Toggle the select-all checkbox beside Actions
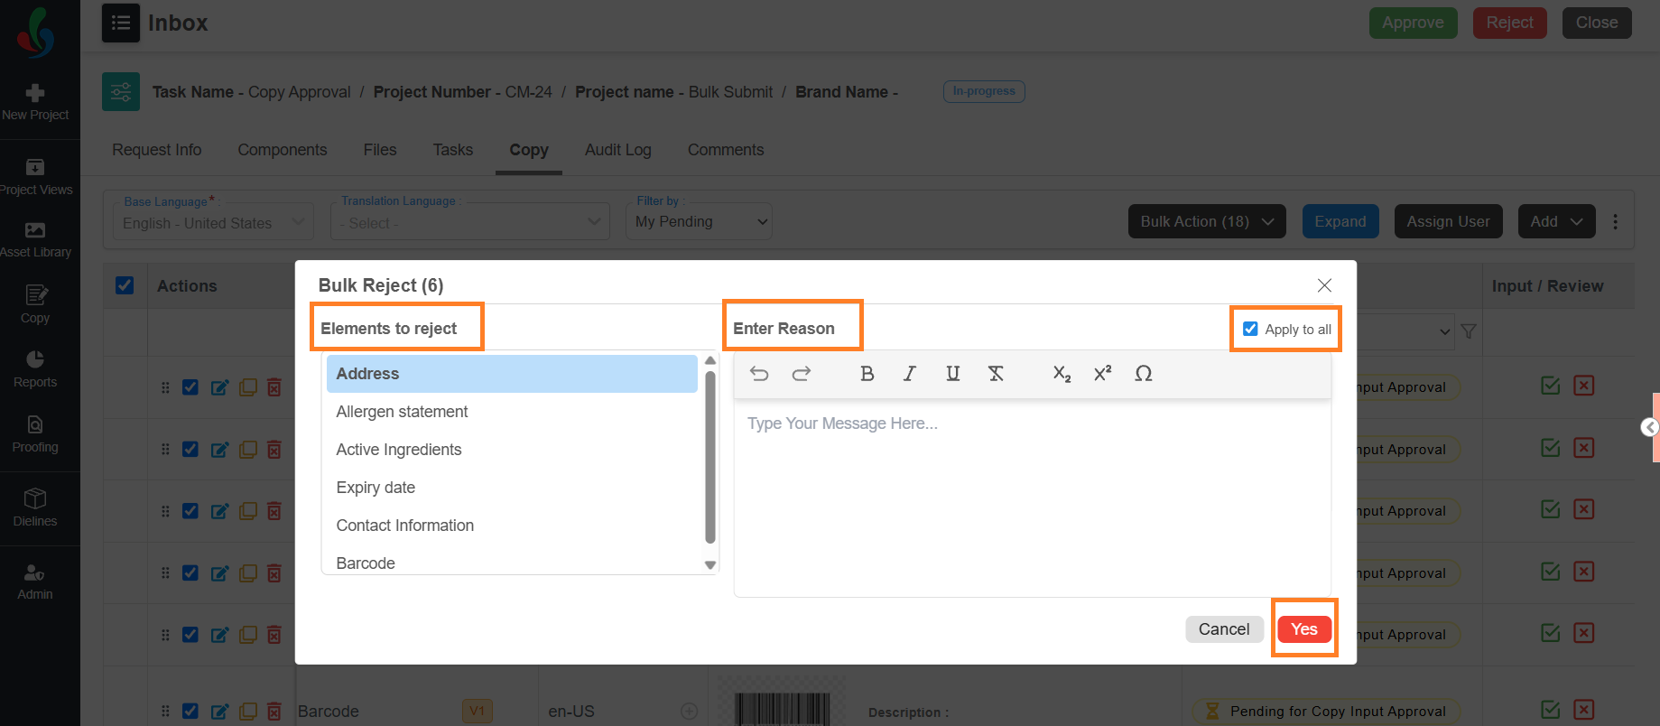1660x726 pixels. tap(125, 285)
